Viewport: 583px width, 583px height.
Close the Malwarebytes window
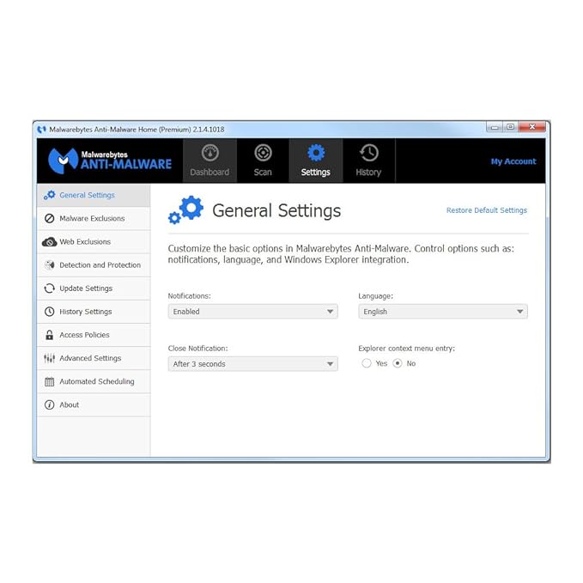tap(532, 127)
